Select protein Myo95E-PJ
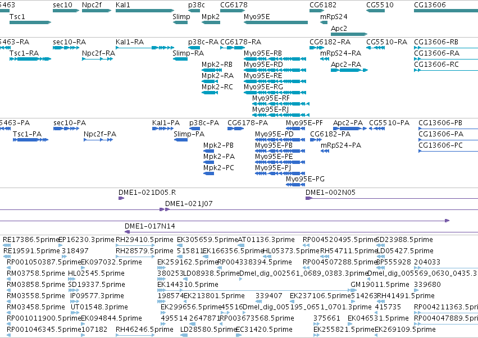478x338 pixels. [280, 173]
